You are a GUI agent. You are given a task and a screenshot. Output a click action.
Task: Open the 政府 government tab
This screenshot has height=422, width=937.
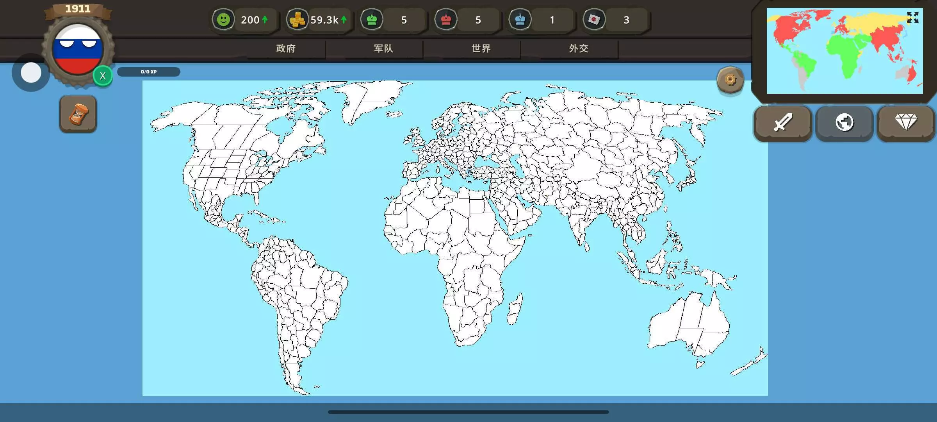(x=286, y=48)
